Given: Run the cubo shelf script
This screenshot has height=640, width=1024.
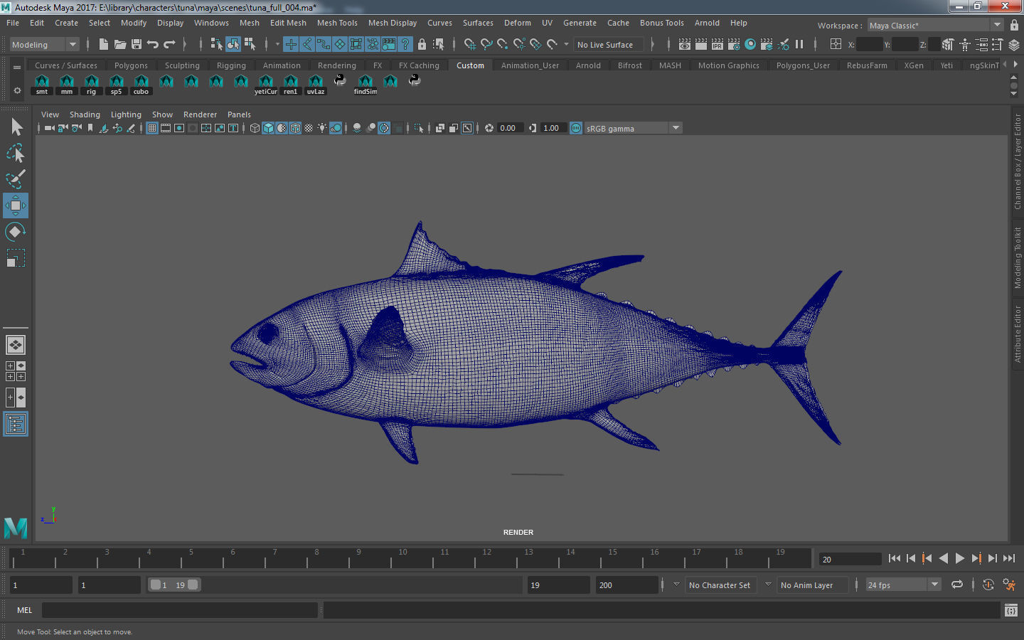Looking at the screenshot, I should coord(142,85).
